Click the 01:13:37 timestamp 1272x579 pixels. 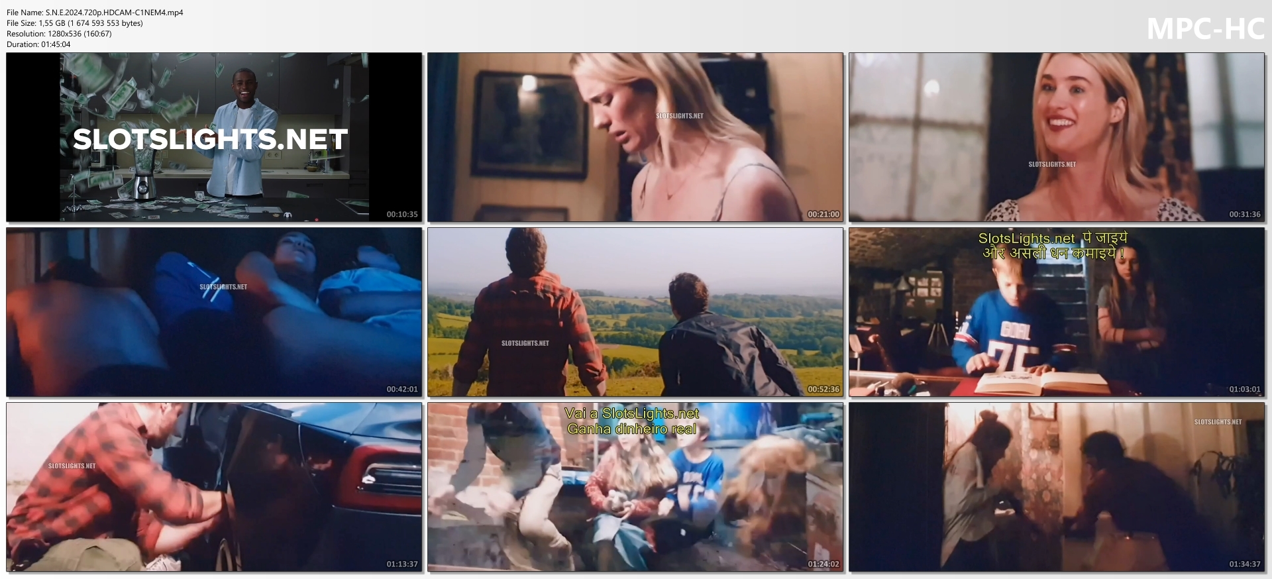[x=402, y=564]
